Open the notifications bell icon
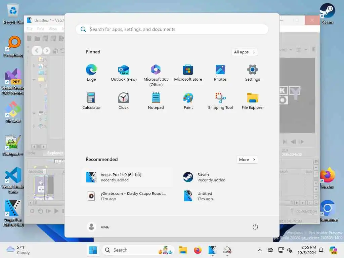 (321, 250)
